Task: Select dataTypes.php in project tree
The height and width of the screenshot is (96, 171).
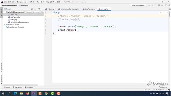Action: [15, 17]
